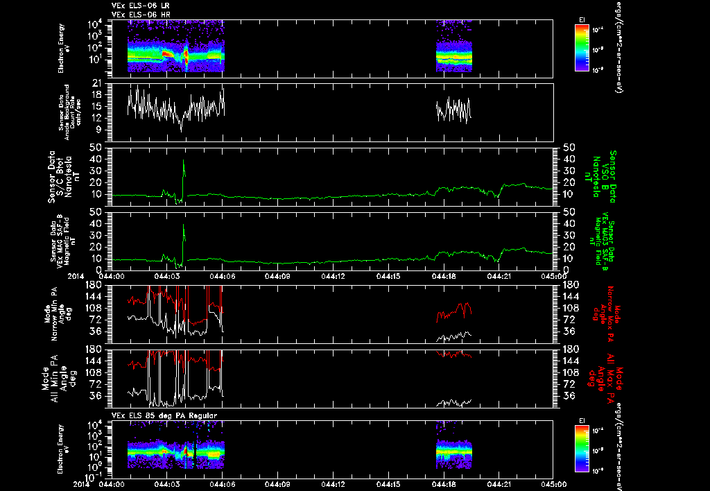
Task: Click the bottom spectrogram's EI color bar
Action: pos(582,449)
